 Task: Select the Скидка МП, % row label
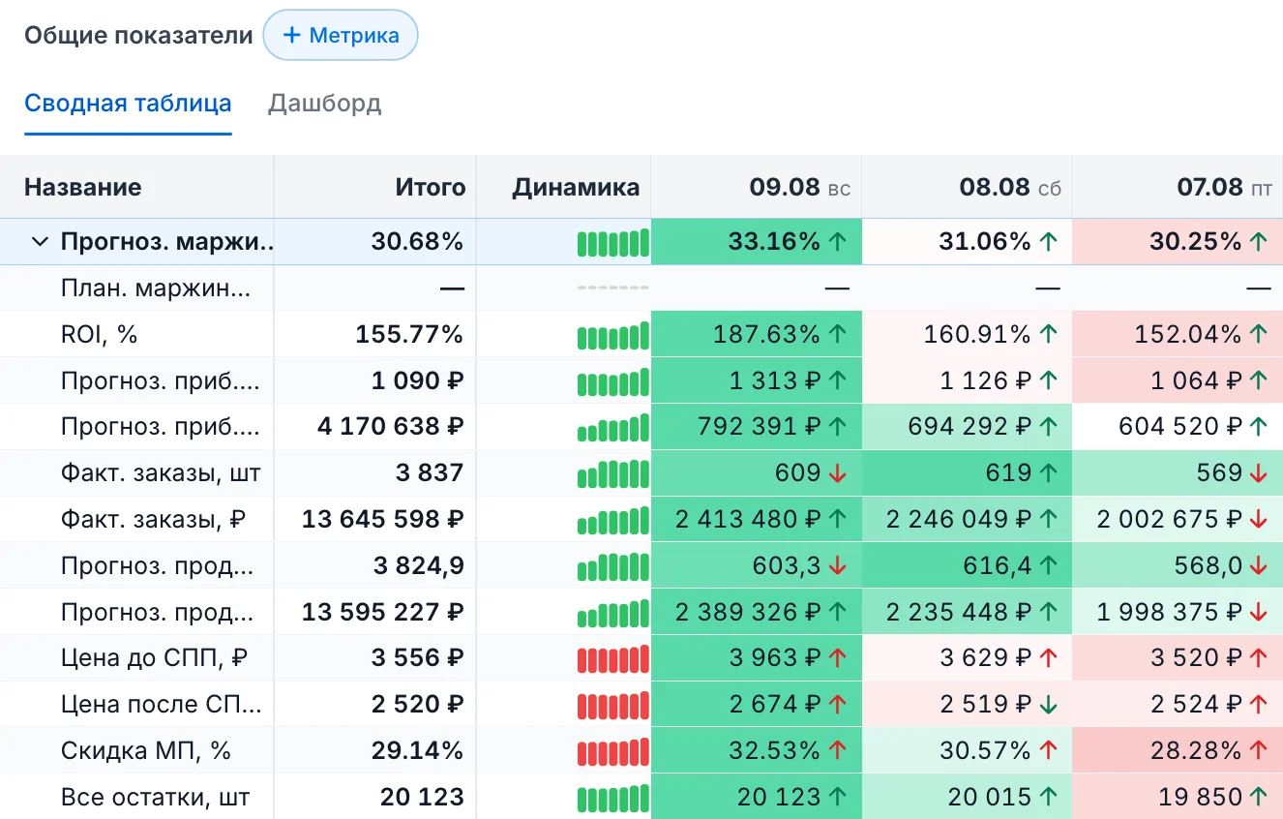(146, 751)
